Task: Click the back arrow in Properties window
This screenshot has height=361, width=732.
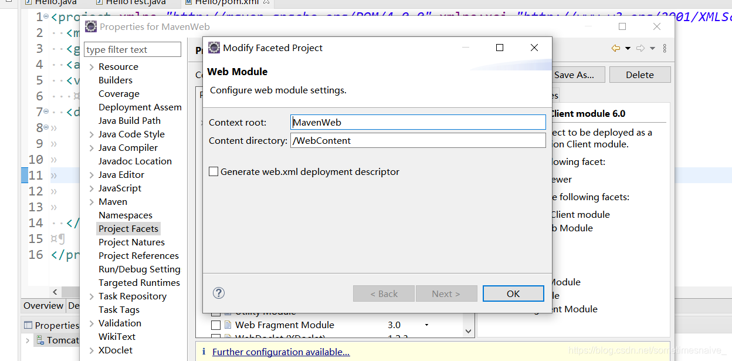Action: click(615, 48)
